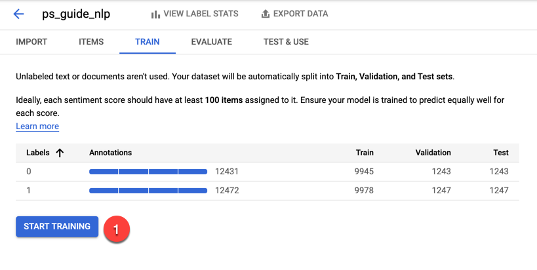Click the bar chart label stats icon
The width and height of the screenshot is (537, 270).
[155, 14]
